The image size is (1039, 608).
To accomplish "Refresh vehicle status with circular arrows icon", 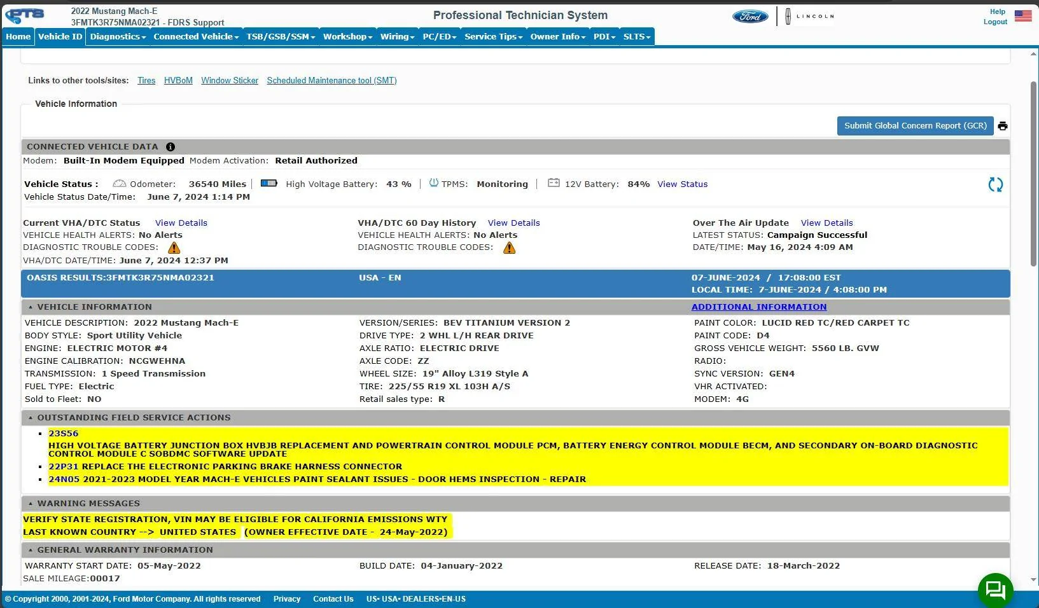I will tap(996, 184).
